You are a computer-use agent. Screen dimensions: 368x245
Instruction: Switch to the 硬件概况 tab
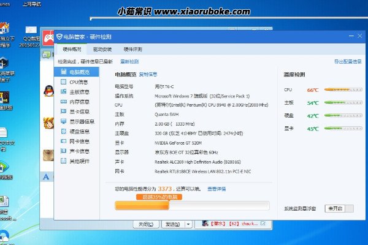tap(72, 49)
